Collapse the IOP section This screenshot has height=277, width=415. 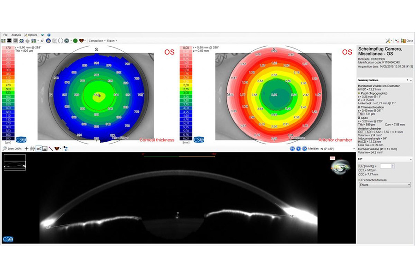tap(411, 159)
